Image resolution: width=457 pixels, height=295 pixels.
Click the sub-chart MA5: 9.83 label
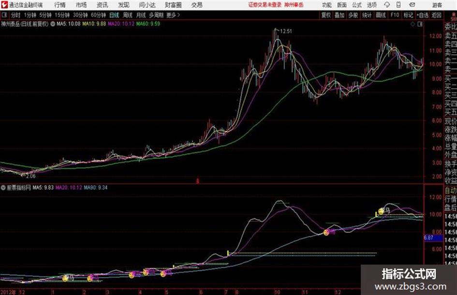coord(43,188)
